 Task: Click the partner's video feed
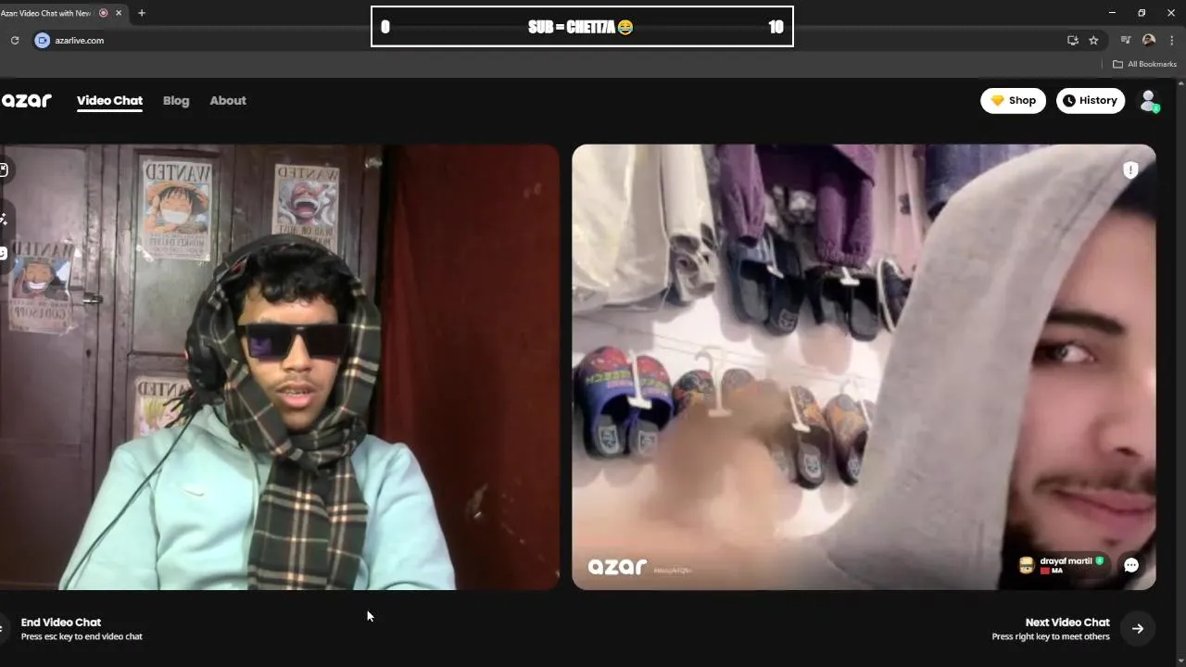[x=864, y=367]
